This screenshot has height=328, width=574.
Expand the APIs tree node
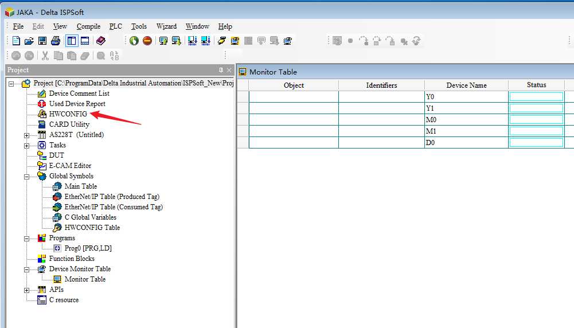[26, 290]
